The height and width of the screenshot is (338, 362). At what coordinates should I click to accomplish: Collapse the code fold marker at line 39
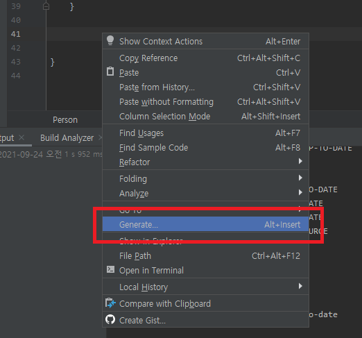pyautogui.click(x=46, y=6)
